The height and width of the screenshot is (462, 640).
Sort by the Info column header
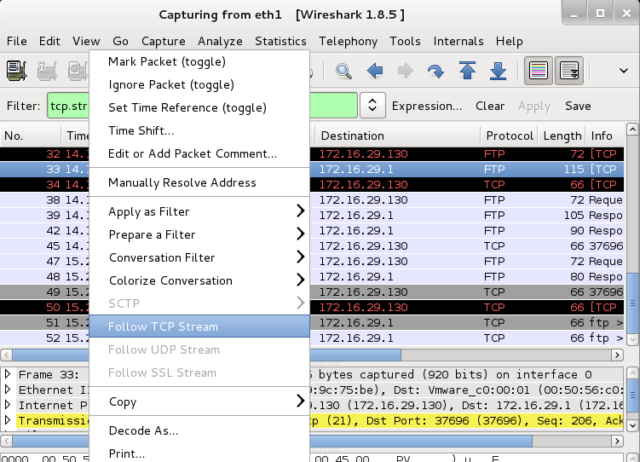click(605, 136)
